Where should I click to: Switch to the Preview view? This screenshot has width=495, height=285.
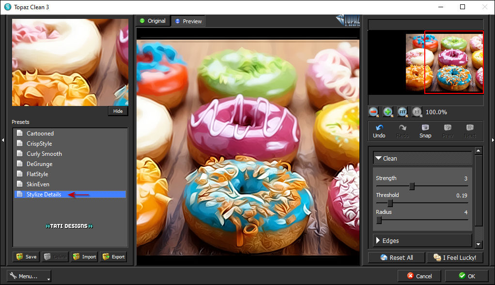point(188,21)
